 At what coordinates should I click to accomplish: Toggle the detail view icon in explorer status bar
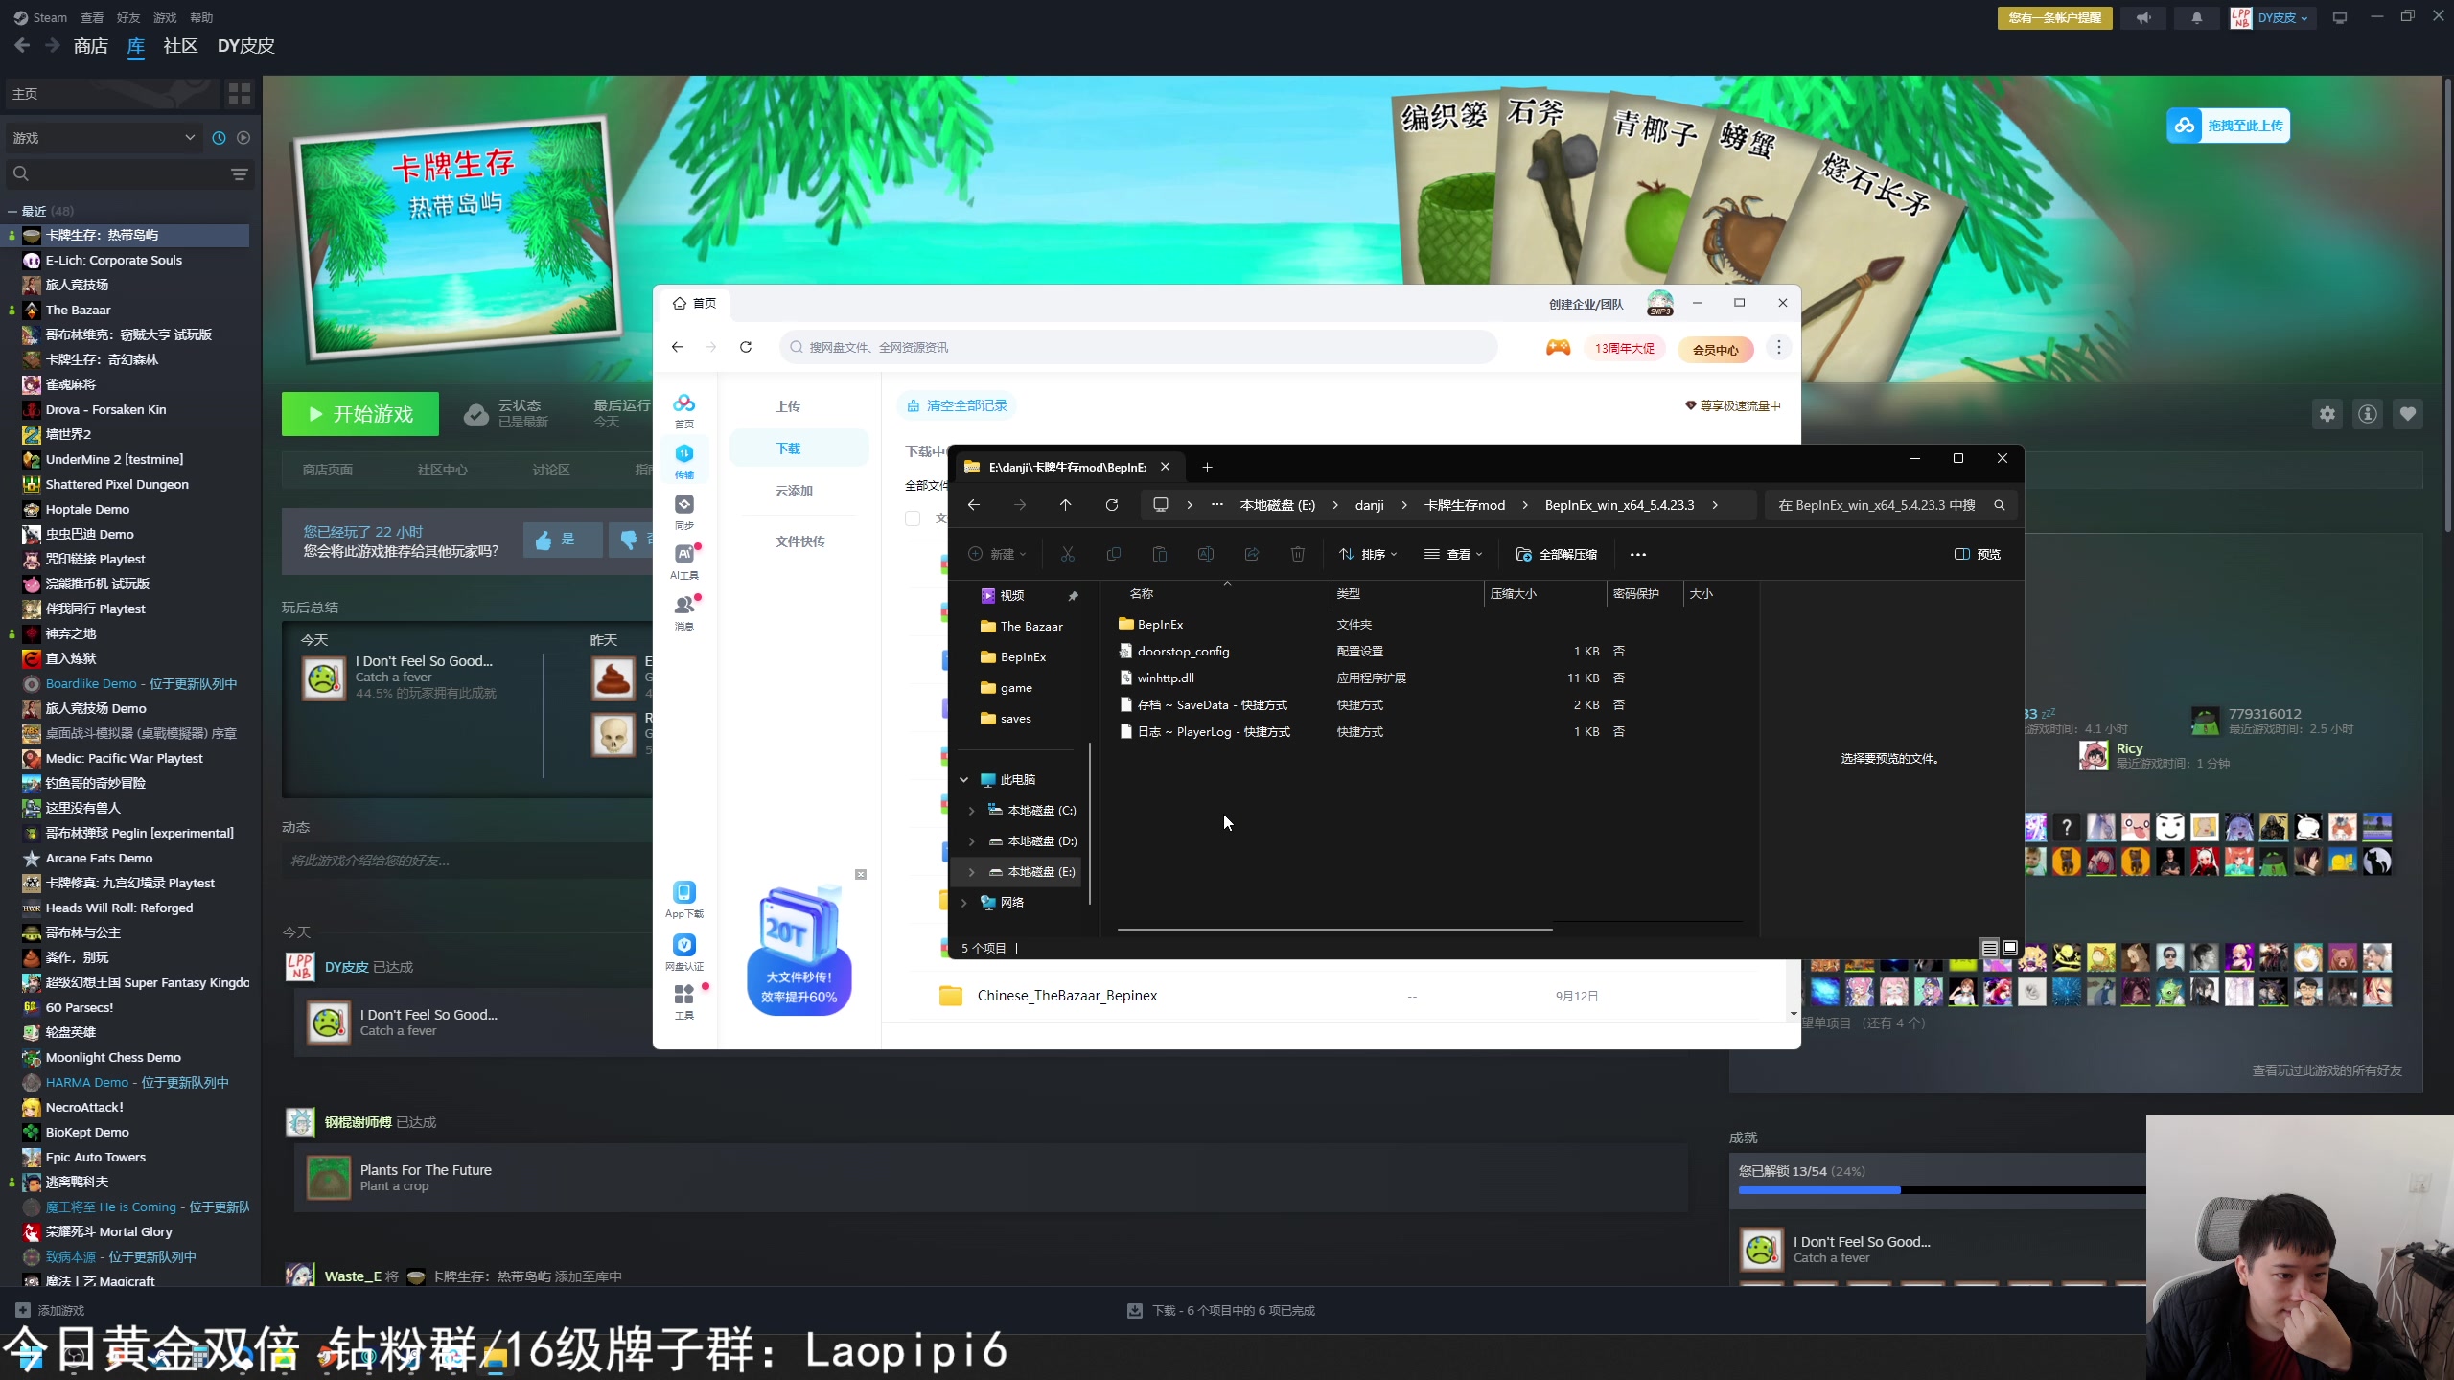[1989, 948]
